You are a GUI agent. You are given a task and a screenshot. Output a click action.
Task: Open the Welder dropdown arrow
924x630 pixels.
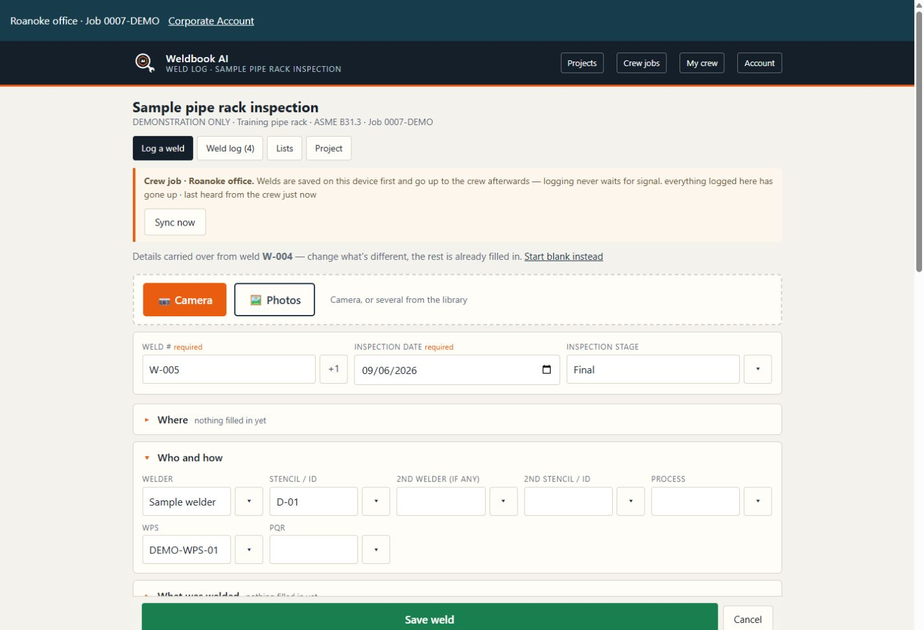[x=249, y=501]
